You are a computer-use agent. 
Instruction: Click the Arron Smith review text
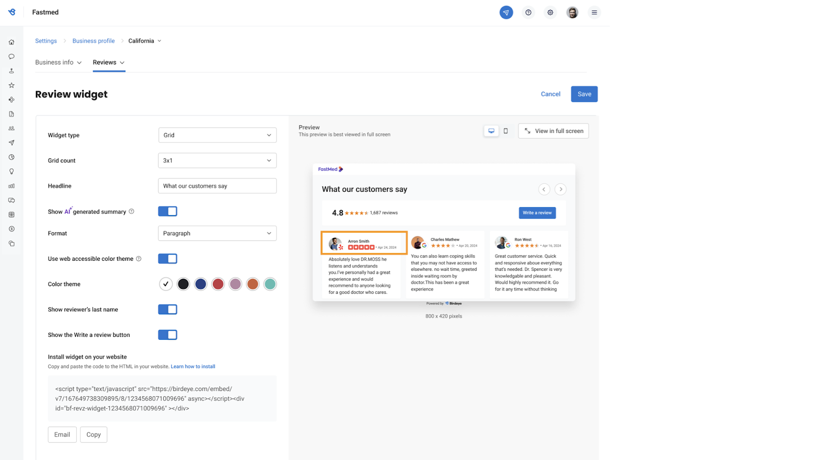point(360,276)
